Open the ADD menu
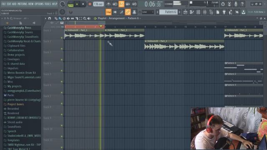The image size is (267, 150). coord(15,4)
